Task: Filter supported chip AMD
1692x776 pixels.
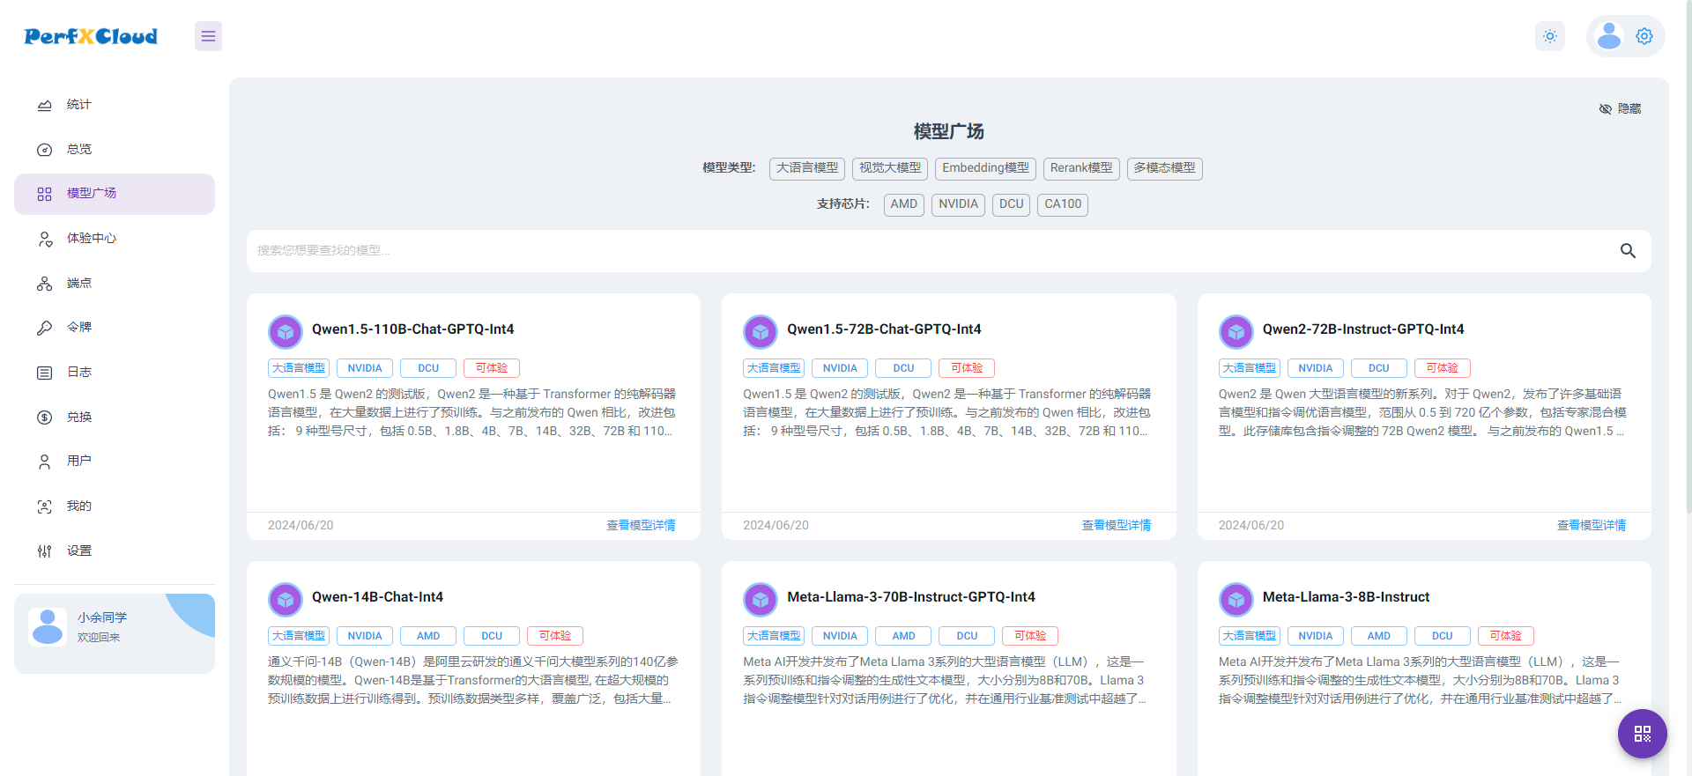Action: [904, 204]
